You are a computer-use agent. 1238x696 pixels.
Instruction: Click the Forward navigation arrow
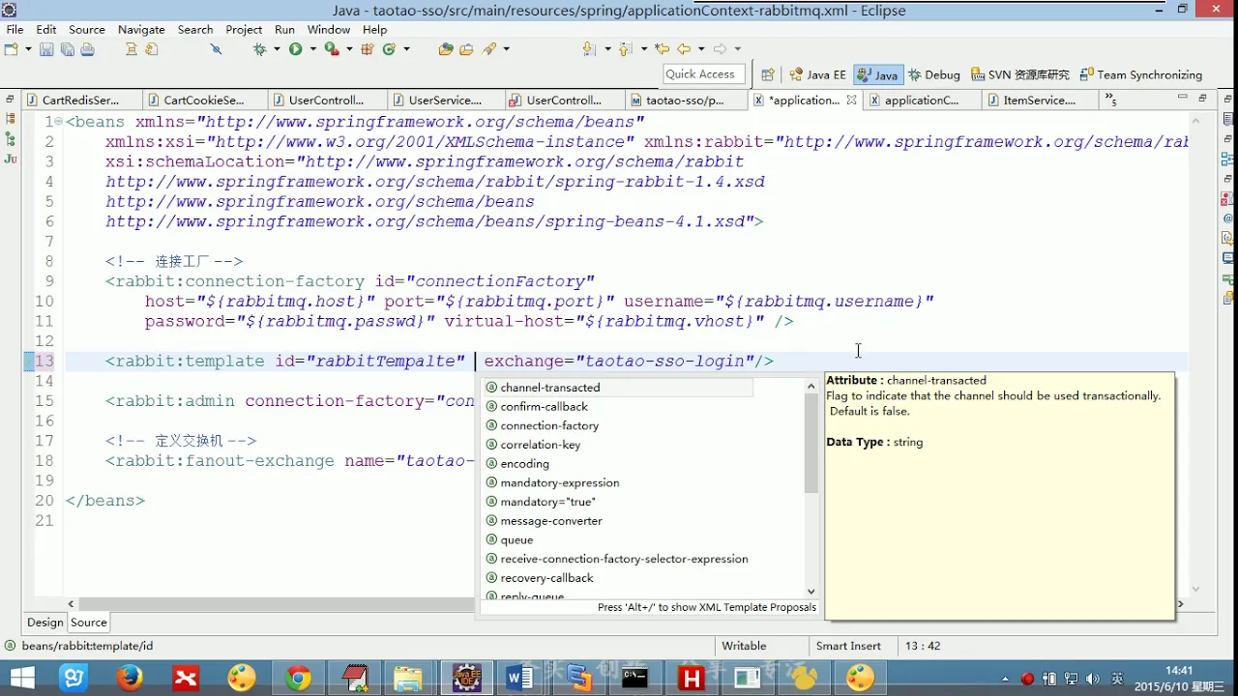point(720,49)
